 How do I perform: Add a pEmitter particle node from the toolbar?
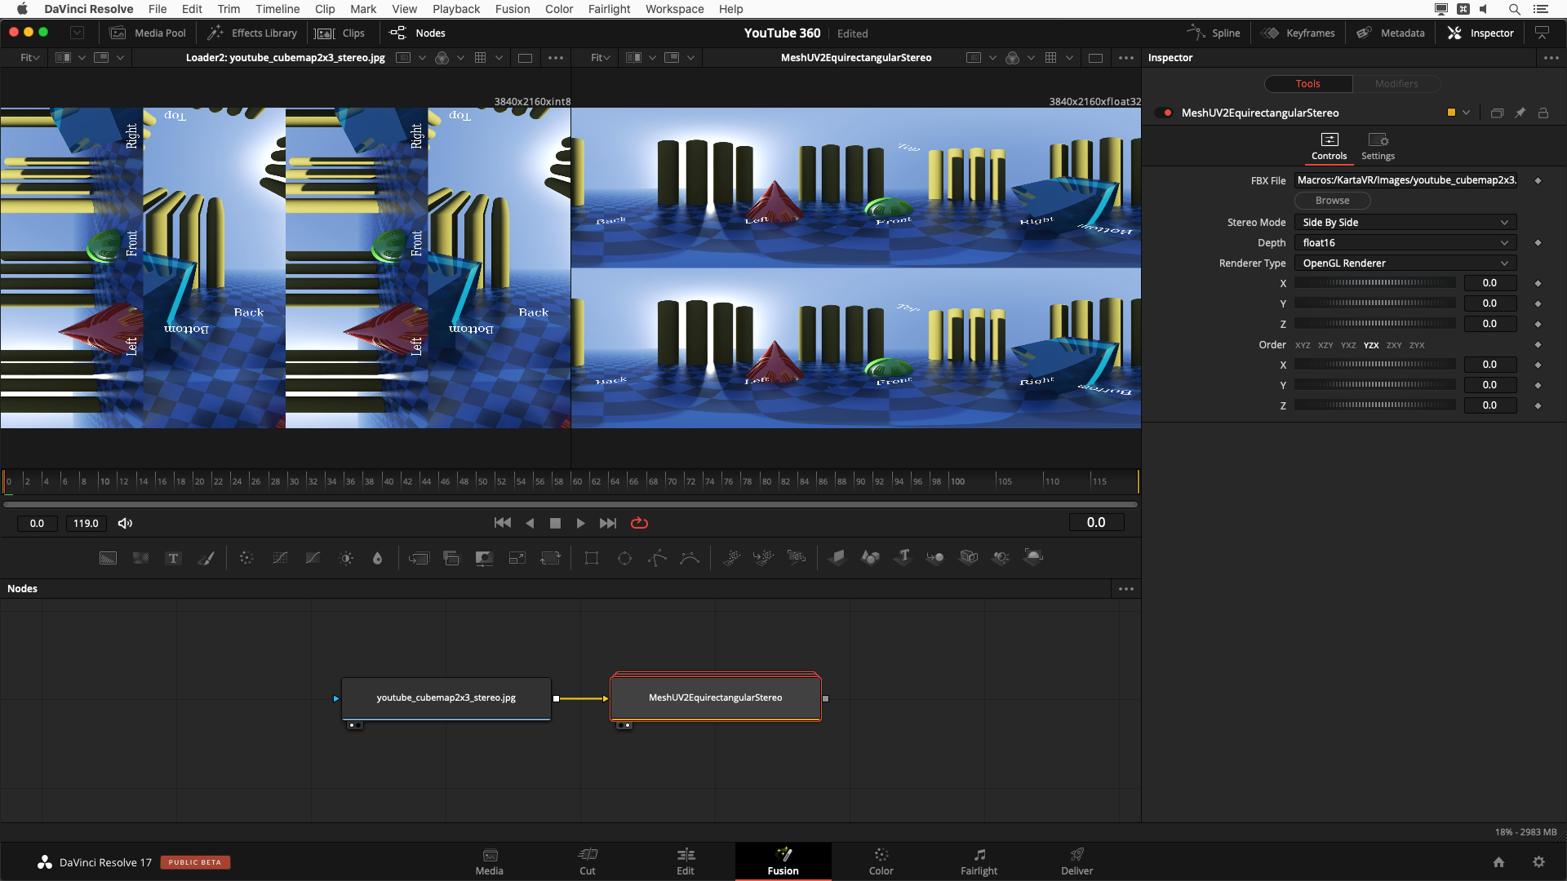pyautogui.click(x=731, y=558)
